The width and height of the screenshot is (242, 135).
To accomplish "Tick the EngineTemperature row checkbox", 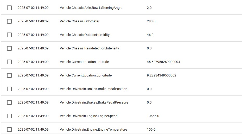I will [x=9, y=130].
